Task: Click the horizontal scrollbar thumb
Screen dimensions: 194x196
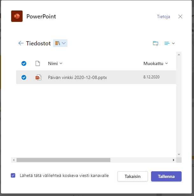Action: point(63,160)
